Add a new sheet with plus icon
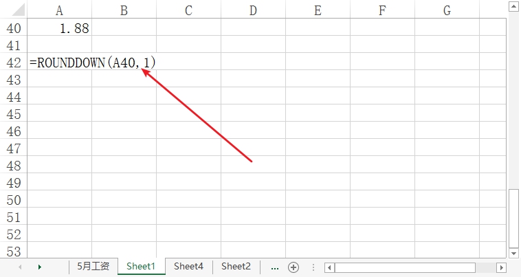The width and height of the screenshot is (521, 277). tap(293, 267)
